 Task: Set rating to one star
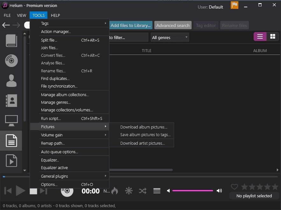click(x=244, y=187)
